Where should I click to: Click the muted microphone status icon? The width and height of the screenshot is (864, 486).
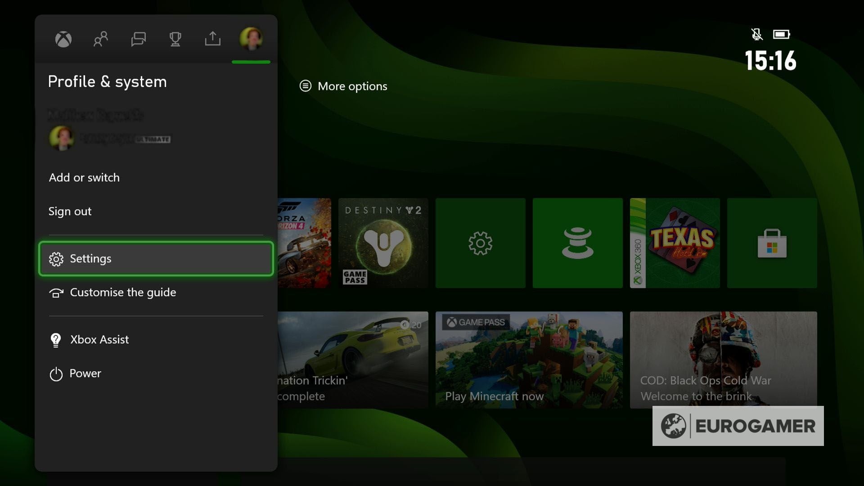point(757,34)
